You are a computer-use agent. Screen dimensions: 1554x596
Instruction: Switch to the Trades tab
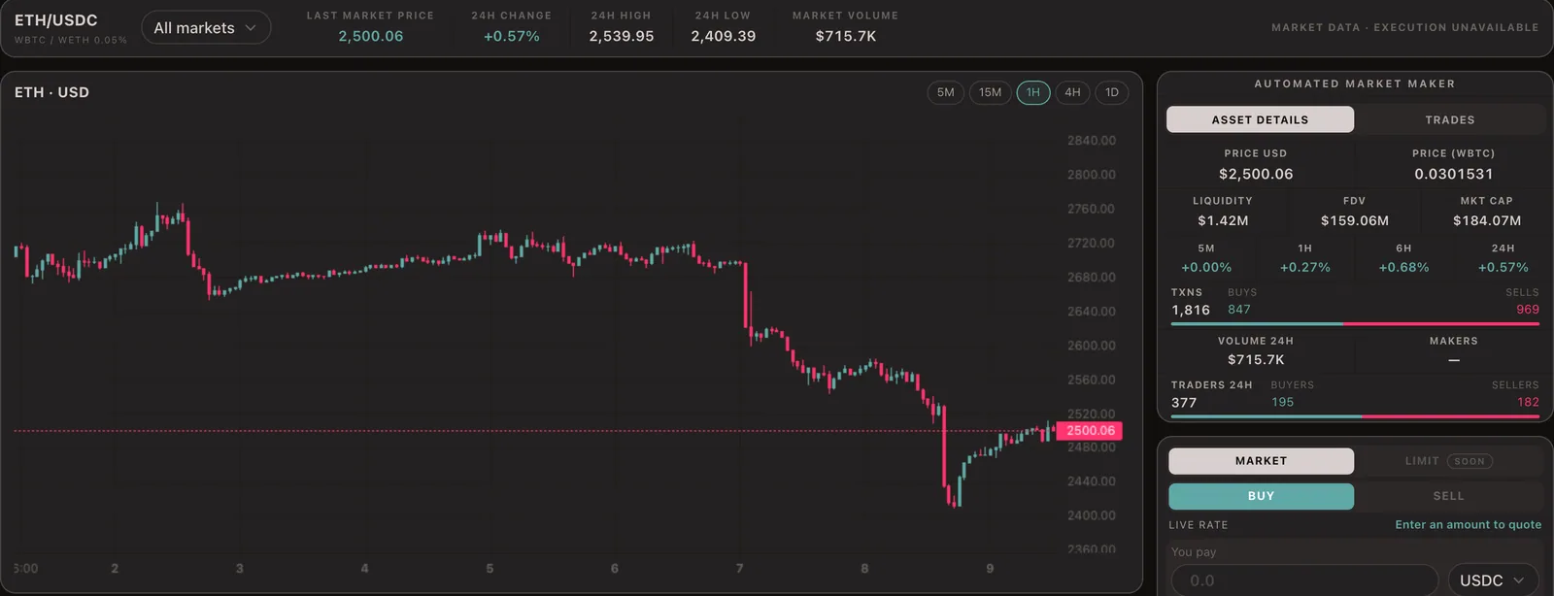1449,119
